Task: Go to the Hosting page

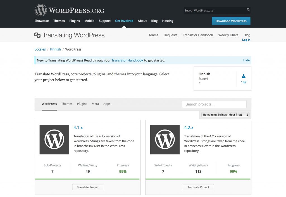Action: [x=168, y=21]
